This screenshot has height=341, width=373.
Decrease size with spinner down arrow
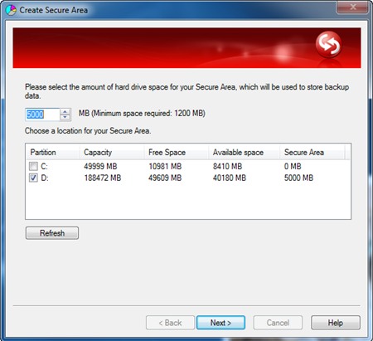tap(65, 117)
